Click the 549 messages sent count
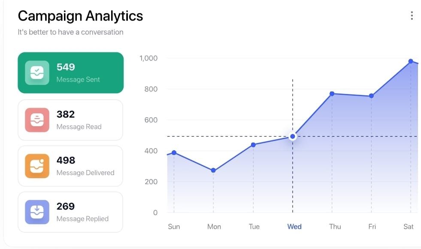Viewport: 421px width, 249px height. click(66, 67)
